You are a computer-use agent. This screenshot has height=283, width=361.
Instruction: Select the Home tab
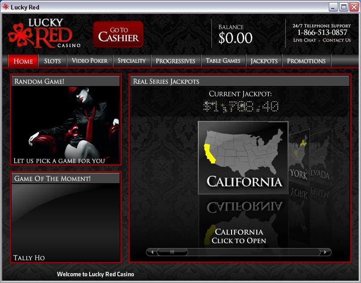(23, 61)
